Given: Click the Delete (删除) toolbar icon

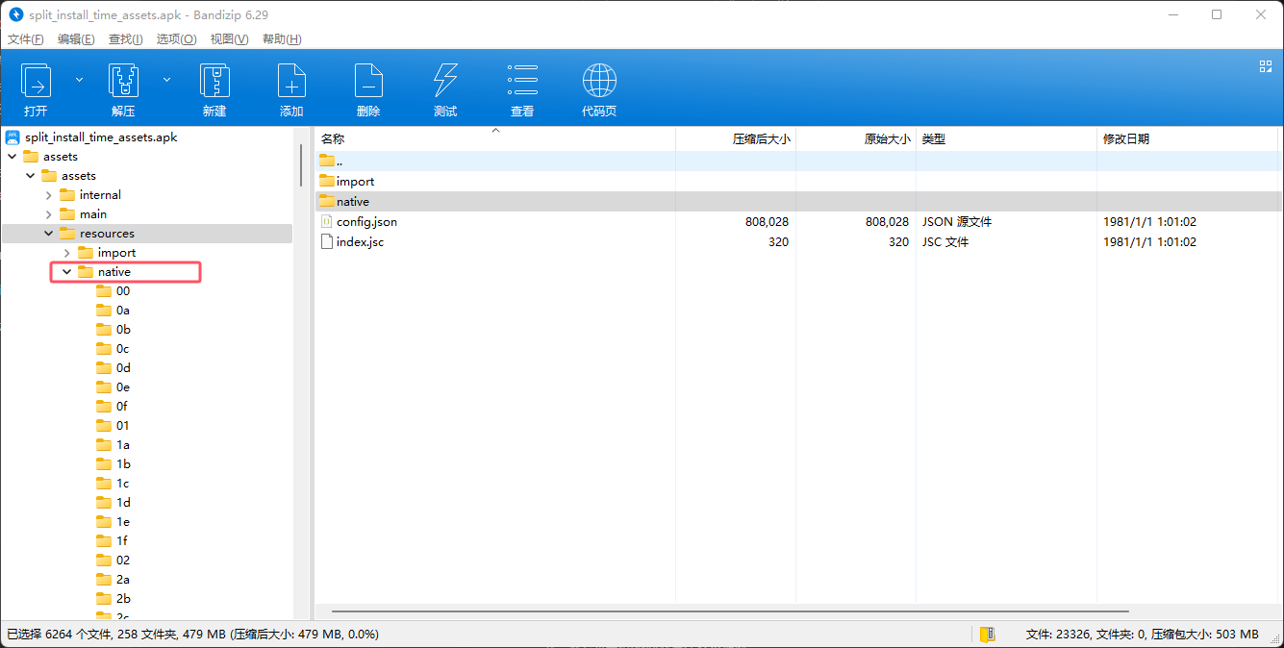Looking at the screenshot, I should click(x=368, y=82).
